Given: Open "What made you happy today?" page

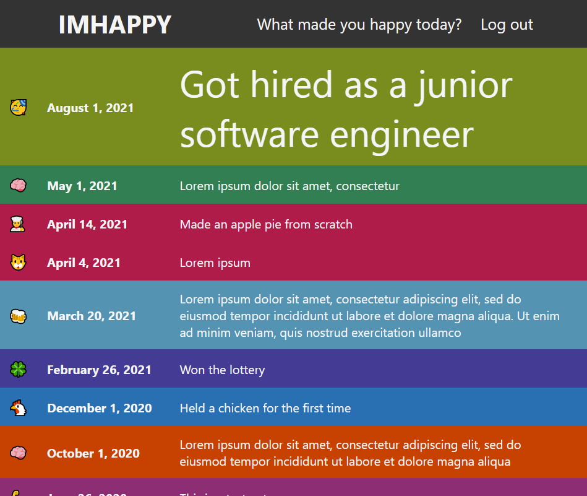Looking at the screenshot, I should (x=359, y=25).
